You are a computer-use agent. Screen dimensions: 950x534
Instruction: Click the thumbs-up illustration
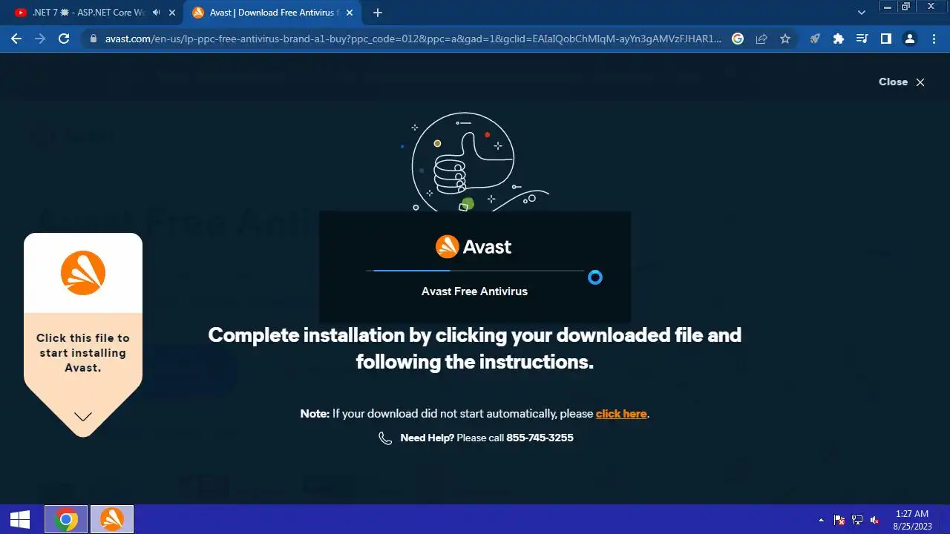475,162
